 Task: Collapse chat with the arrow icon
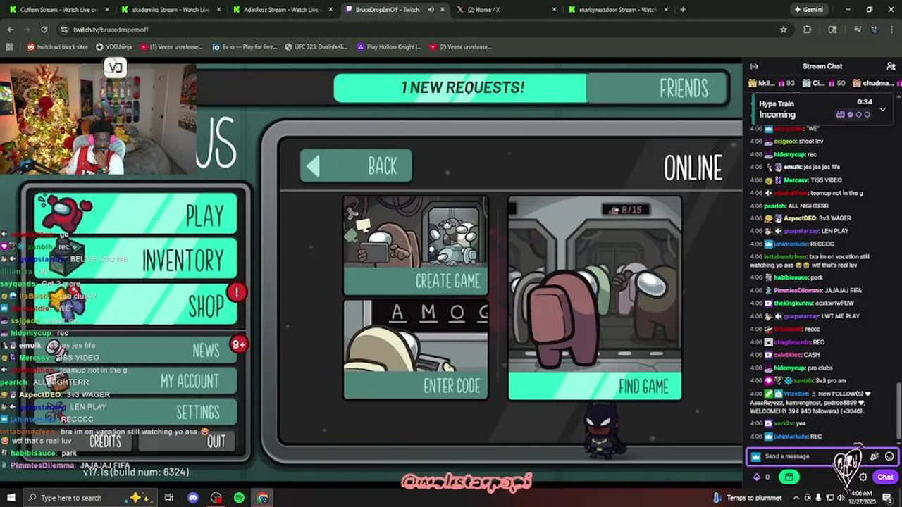754,66
